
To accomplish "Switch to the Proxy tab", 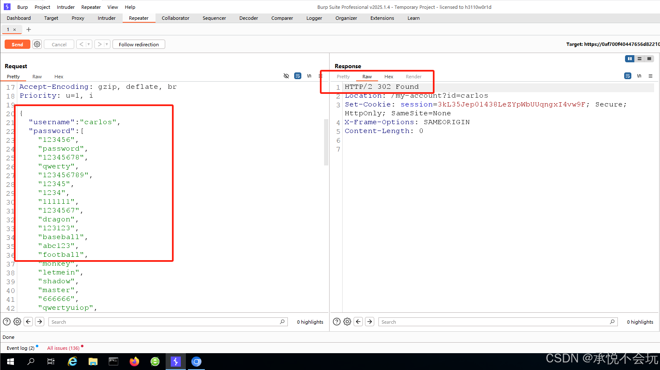I will pyautogui.click(x=78, y=18).
